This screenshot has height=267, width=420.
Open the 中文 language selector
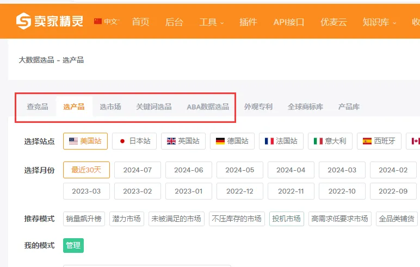pyautogui.click(x=106, y=22)
